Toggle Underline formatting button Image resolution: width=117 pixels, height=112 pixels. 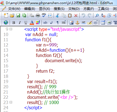point(26,23)
